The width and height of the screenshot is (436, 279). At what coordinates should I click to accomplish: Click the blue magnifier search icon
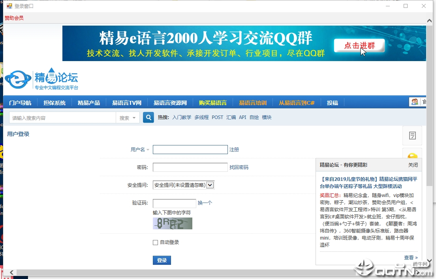coord(148,117)
